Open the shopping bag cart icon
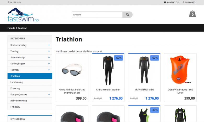 (x=192, y=14)
